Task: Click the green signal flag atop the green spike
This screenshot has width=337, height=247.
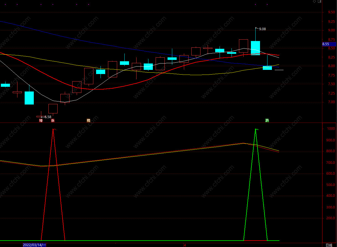Action: [257, 129]
